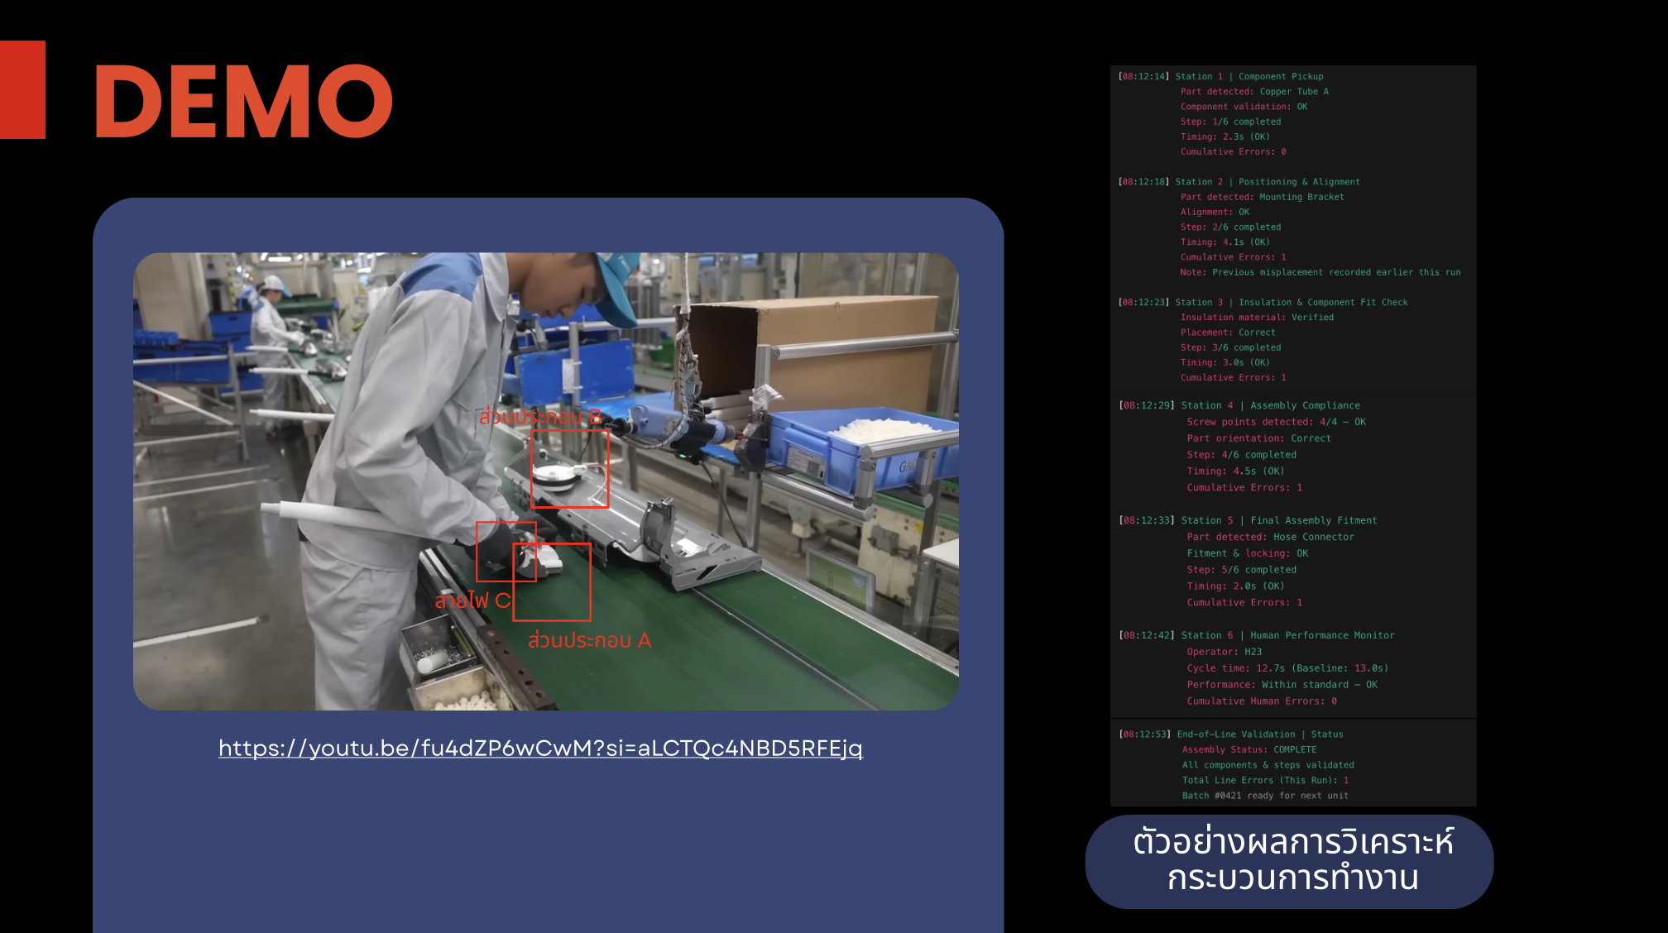Click the Station 2 Positioning & Alignment line
Image resolution: width=1668 pixels, height=933 pixels.
click(x=1239, y=182)
